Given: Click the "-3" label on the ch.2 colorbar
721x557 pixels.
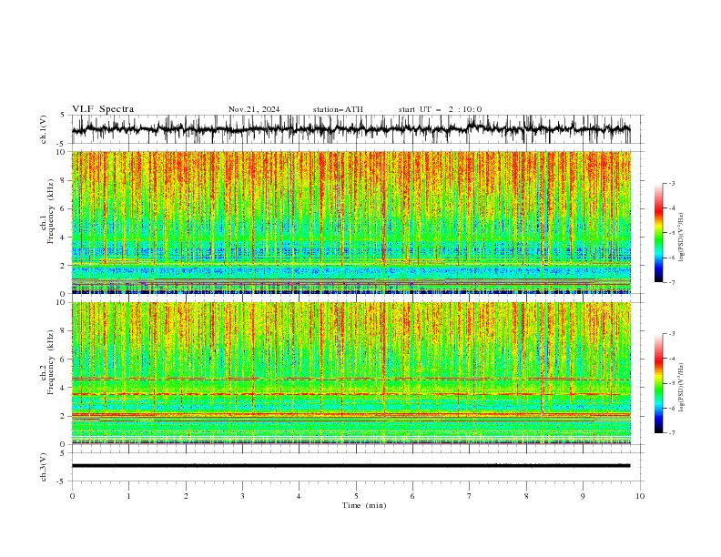Looking at the screenshot, I should [x=672, y=334].
